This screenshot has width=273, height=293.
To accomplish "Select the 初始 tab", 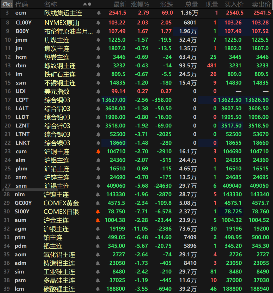I will [x=7, y=4].
